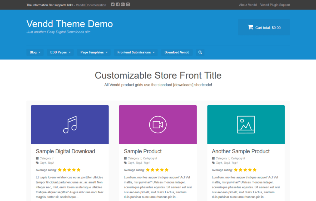
Task: Open the Facebook social icon
Action: click(x=118, y=4)
